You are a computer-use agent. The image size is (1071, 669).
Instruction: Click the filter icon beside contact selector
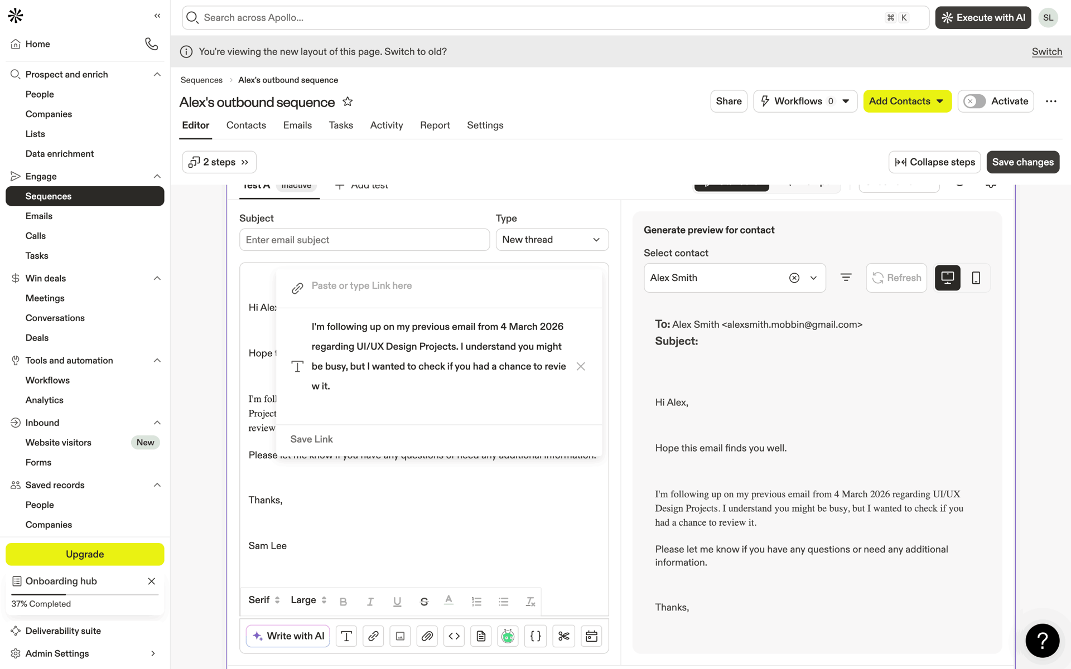tap(846, 278)
